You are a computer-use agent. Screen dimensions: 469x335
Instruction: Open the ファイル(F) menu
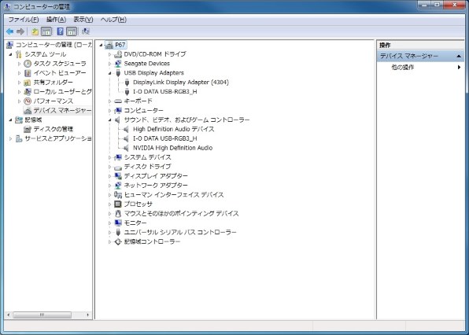click(24, 20)
